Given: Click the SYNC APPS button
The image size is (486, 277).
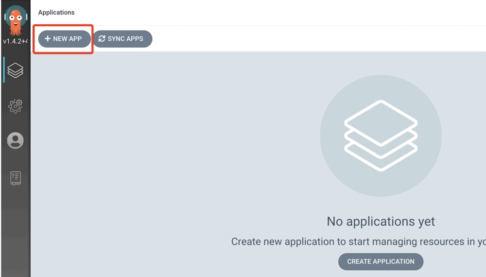Looking at the screenshot, I should tap(123, 39).
